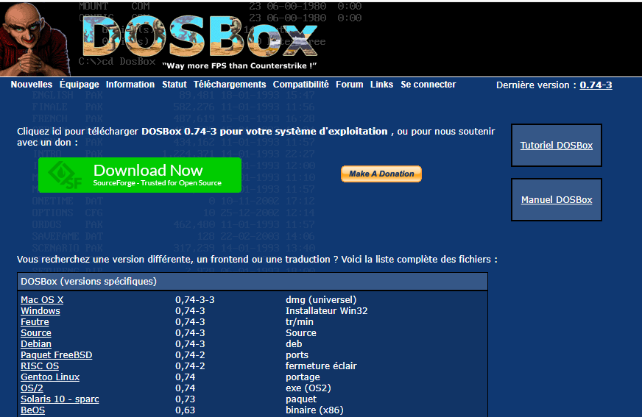Click the 'tr/min' cell text
This screenshot has height=417, width=642.
point(300,321)
